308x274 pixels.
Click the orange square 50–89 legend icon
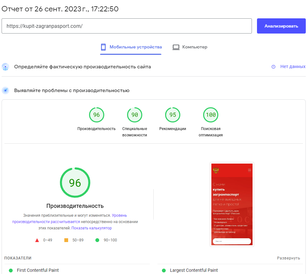tap(66, 240)
